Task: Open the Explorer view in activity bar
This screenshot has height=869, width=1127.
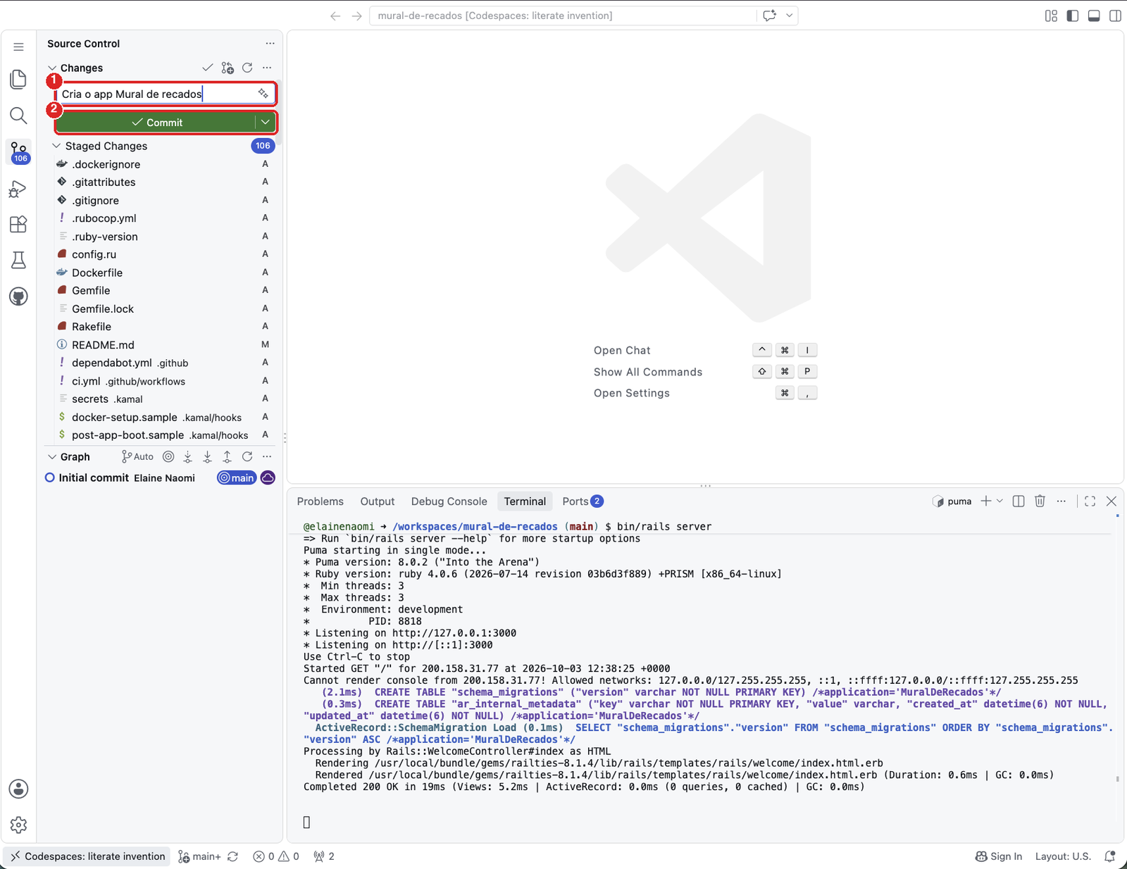Action: tap(18, 79)
